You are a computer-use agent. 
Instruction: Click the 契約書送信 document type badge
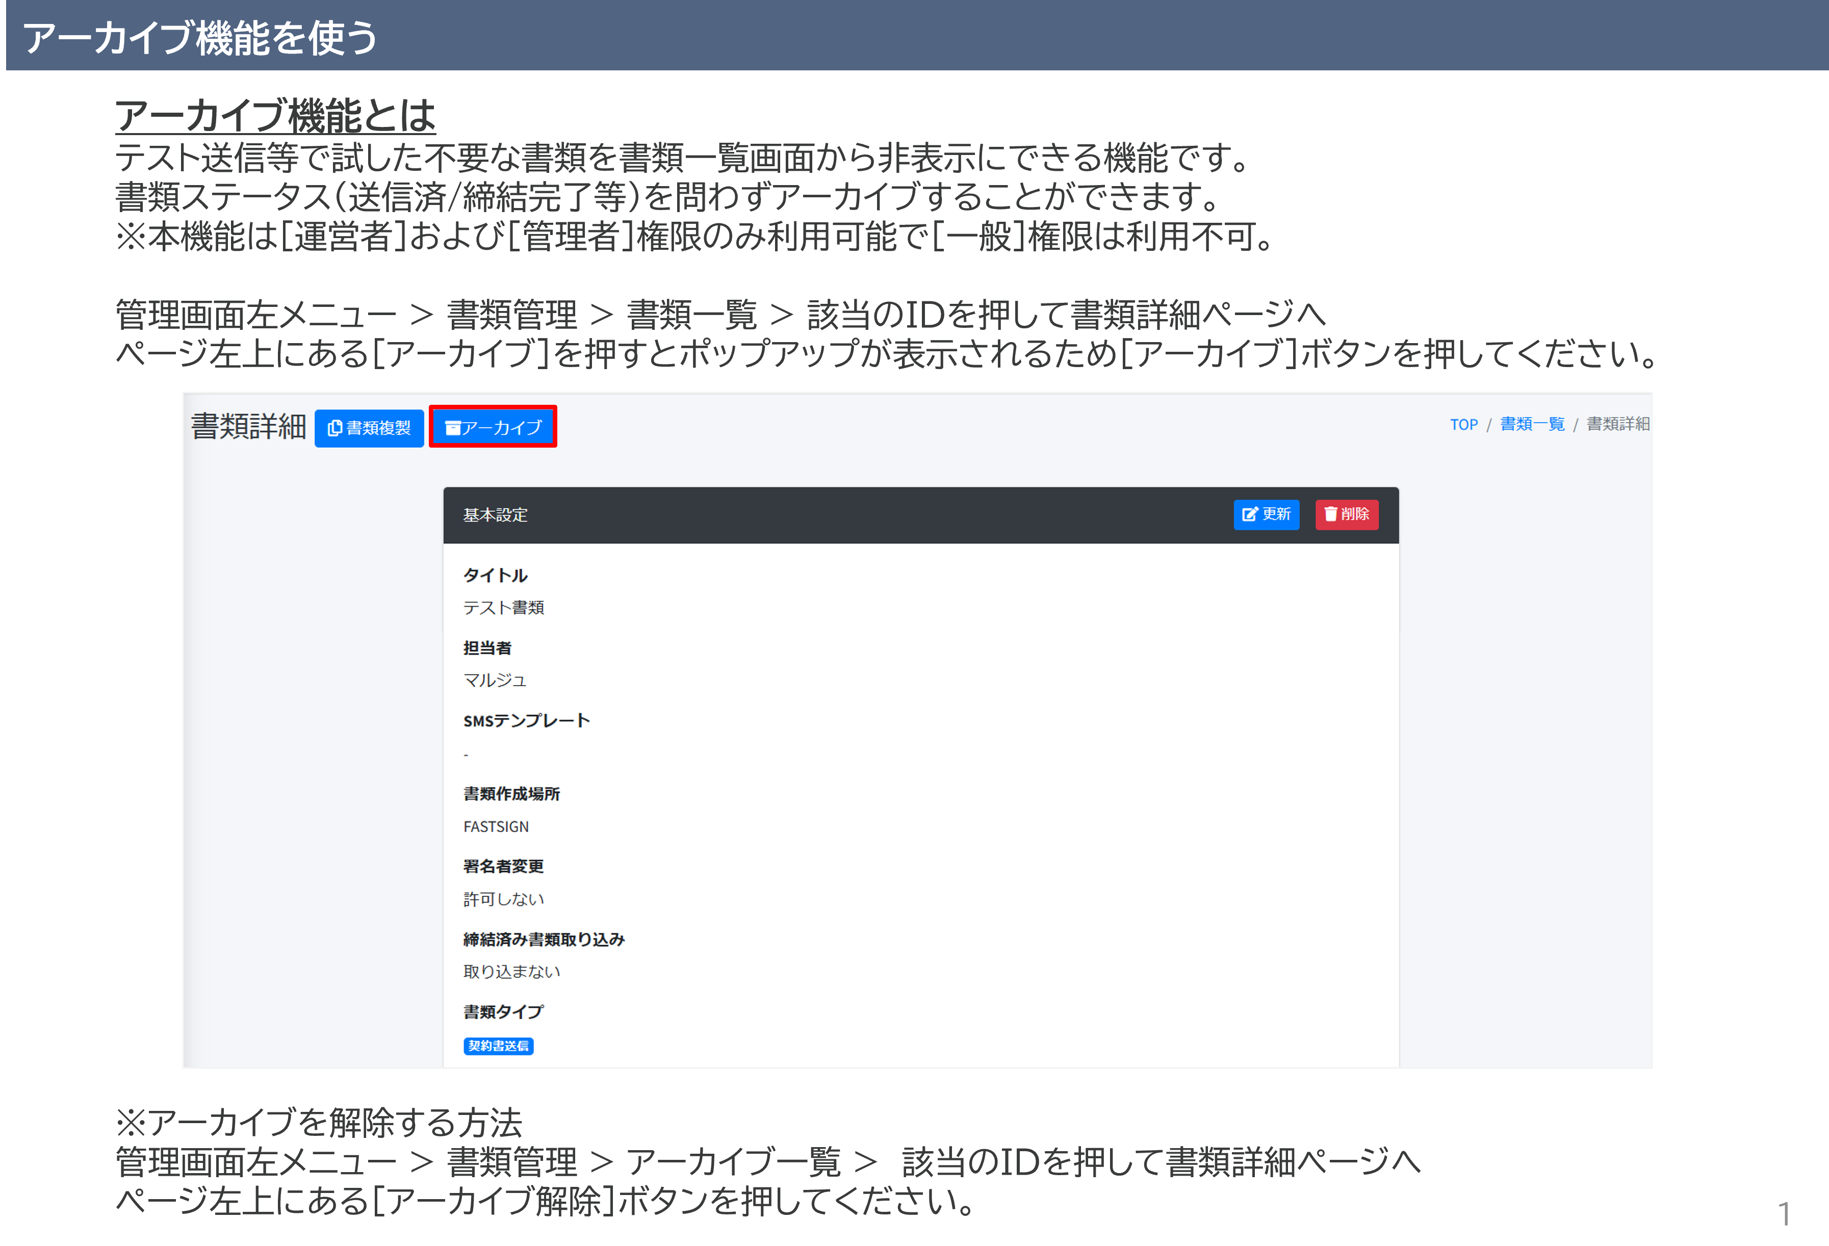click(498, 1045)
